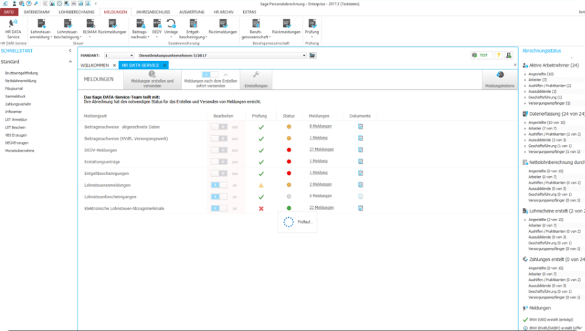Toggle Bearbeiten for DEÜV-Meldungen
585x331 pixels.
(219, 150)
